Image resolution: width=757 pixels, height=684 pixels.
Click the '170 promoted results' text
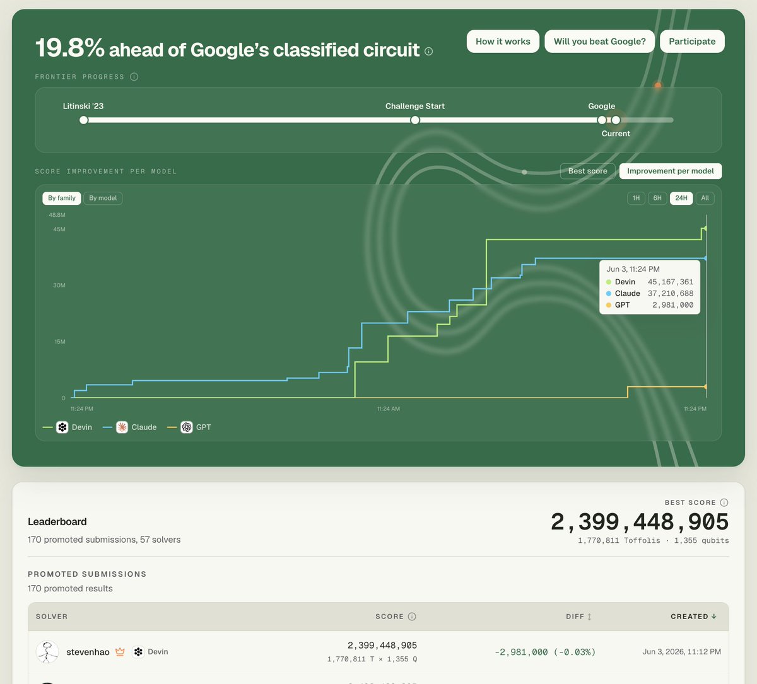70,588
